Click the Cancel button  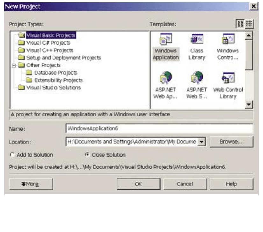185,184
